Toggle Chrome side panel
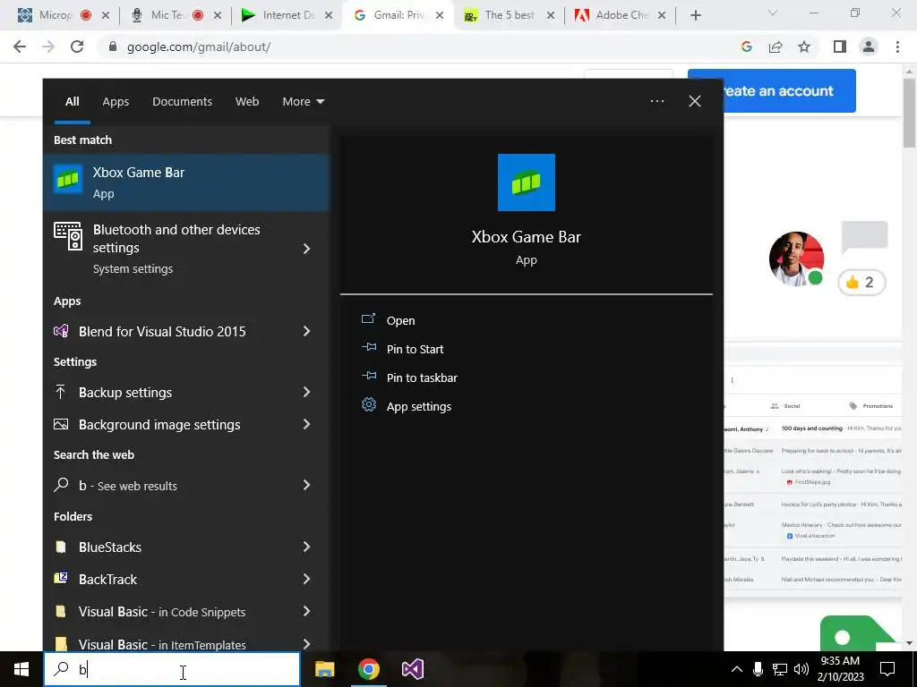 pyautogui.click(x=840, y=47)
